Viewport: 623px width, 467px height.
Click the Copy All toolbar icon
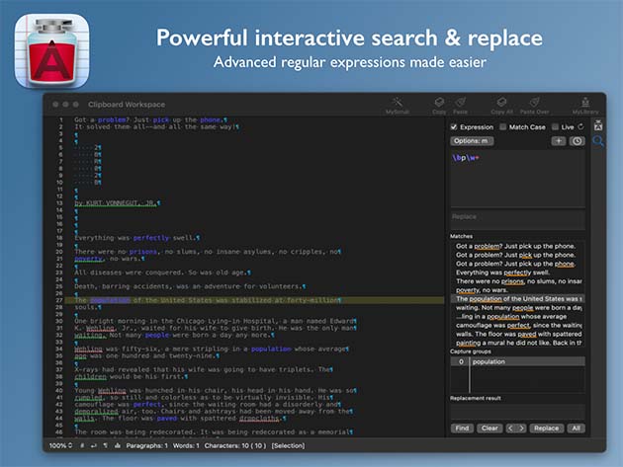point(501,104)
